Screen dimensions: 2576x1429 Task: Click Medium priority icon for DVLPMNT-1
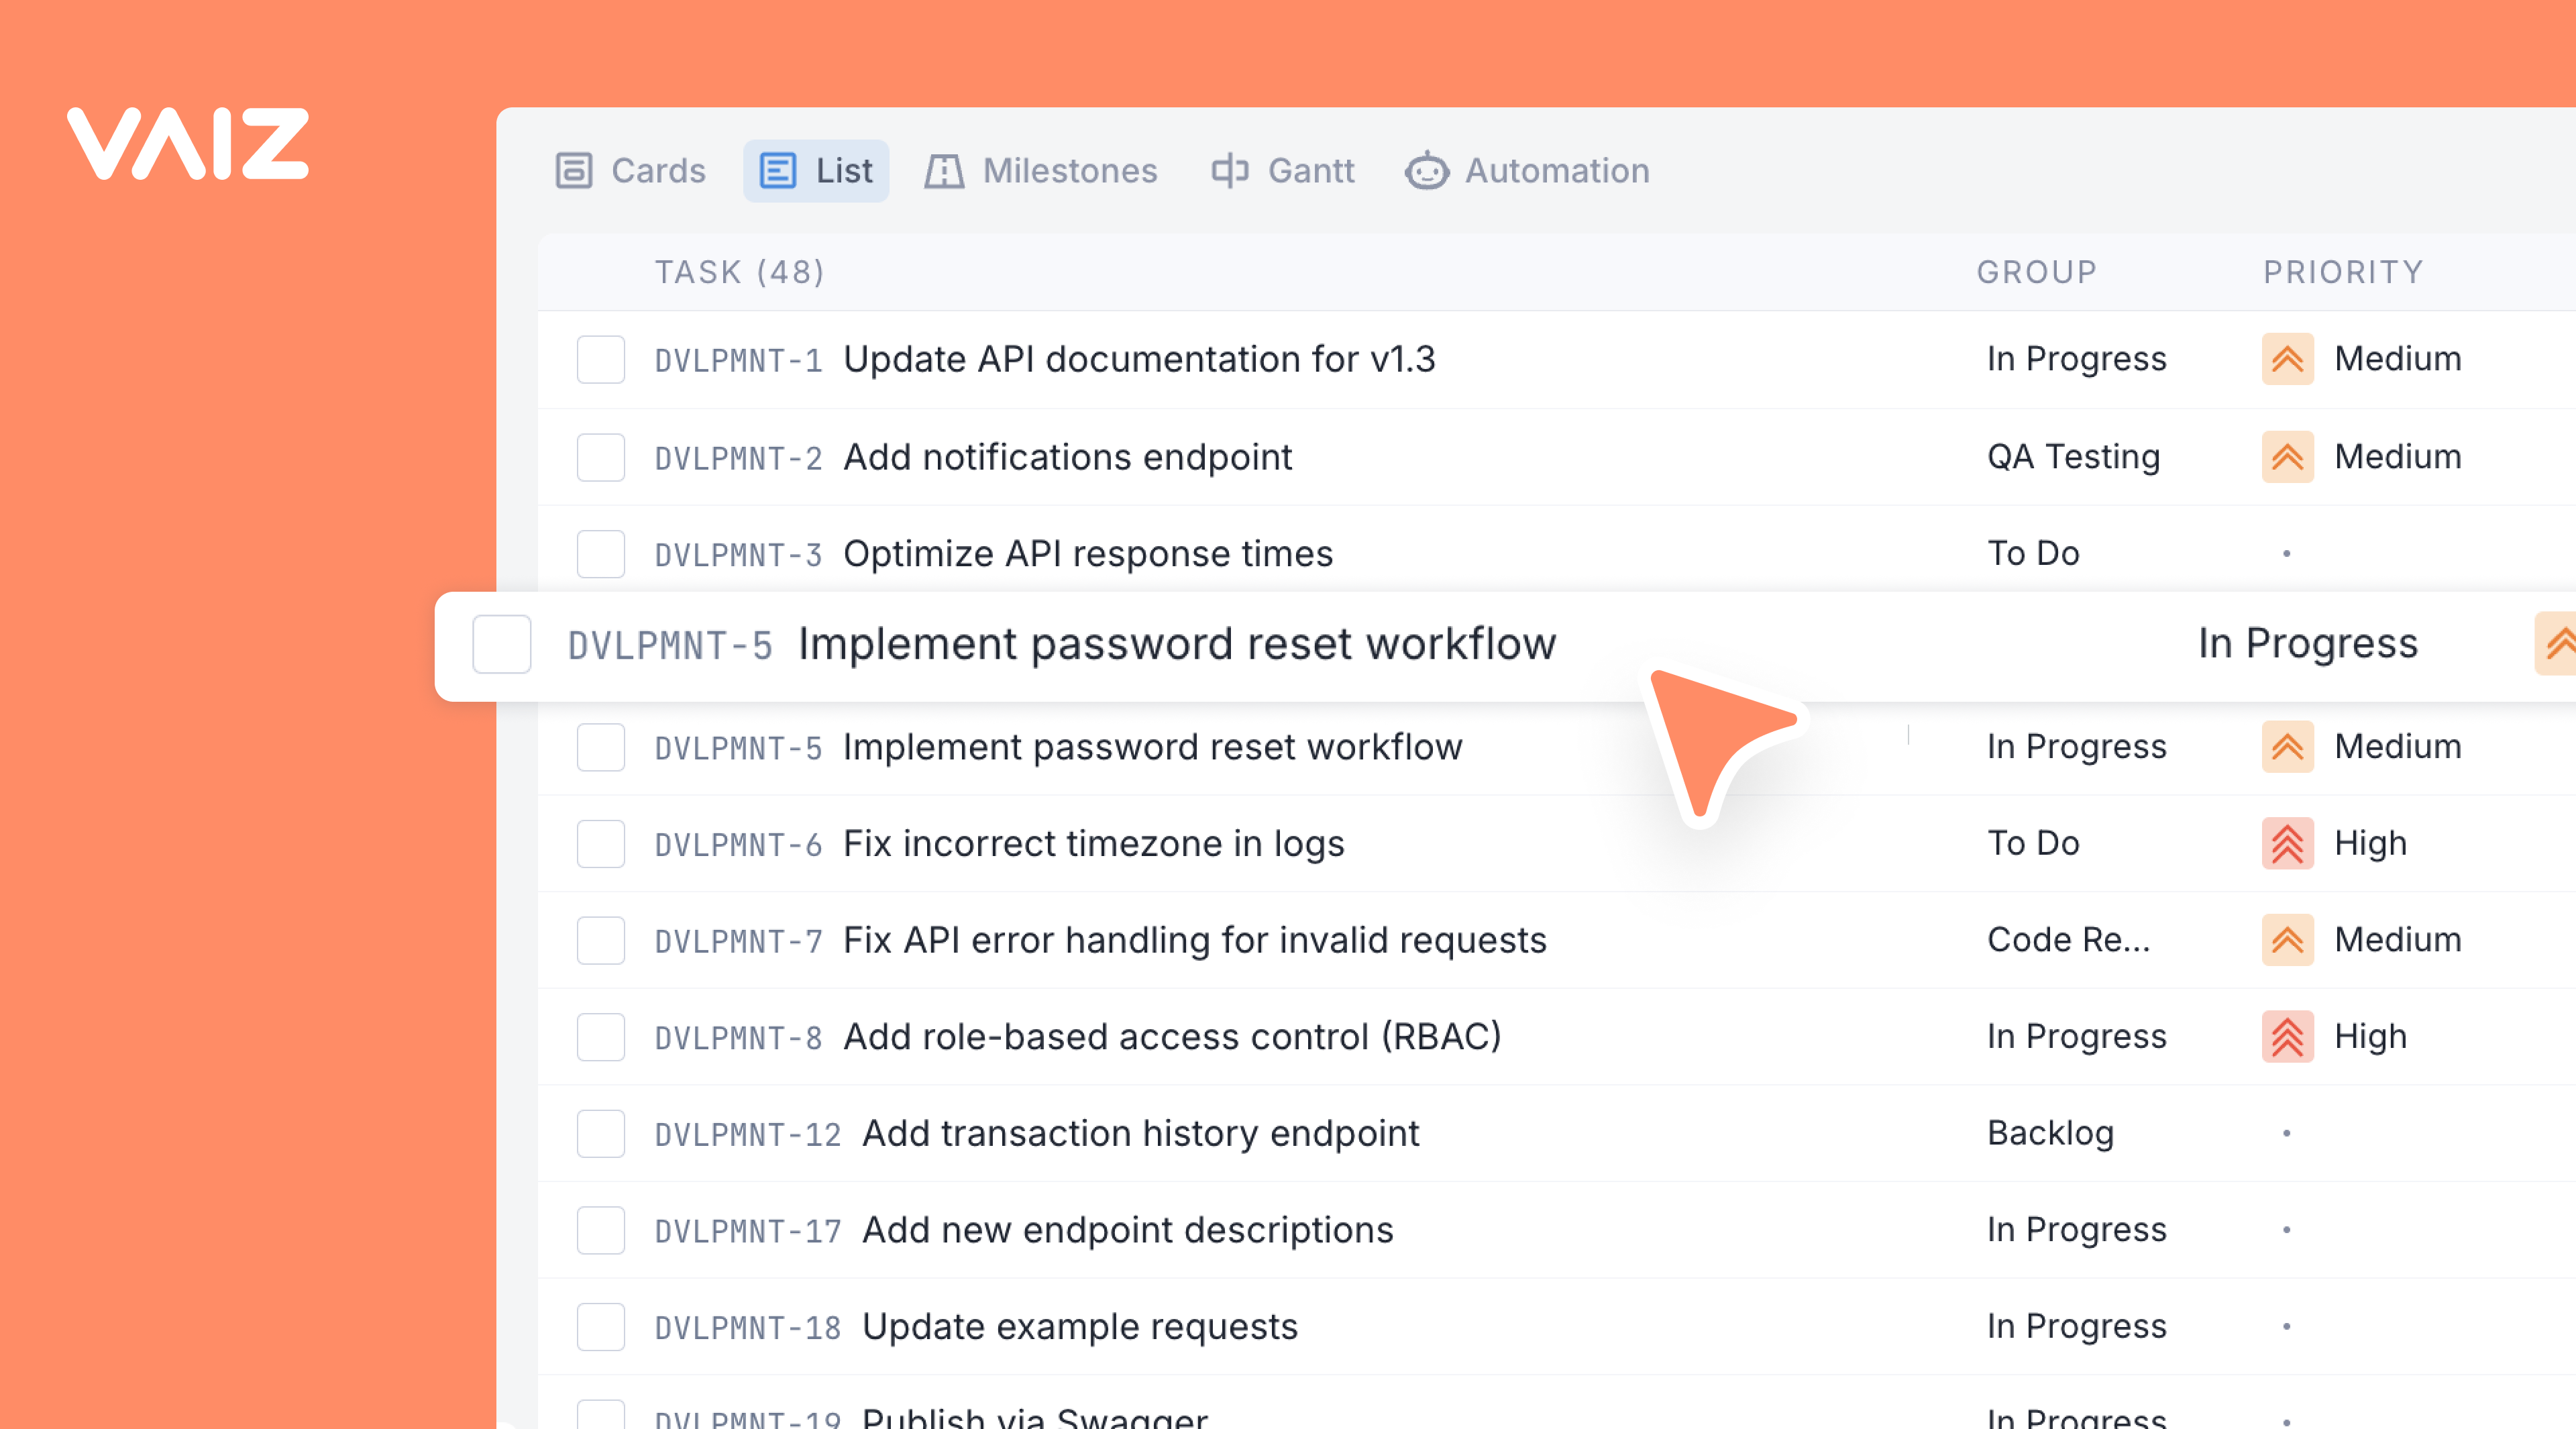pyautogui.click(x=2287, y=359)
